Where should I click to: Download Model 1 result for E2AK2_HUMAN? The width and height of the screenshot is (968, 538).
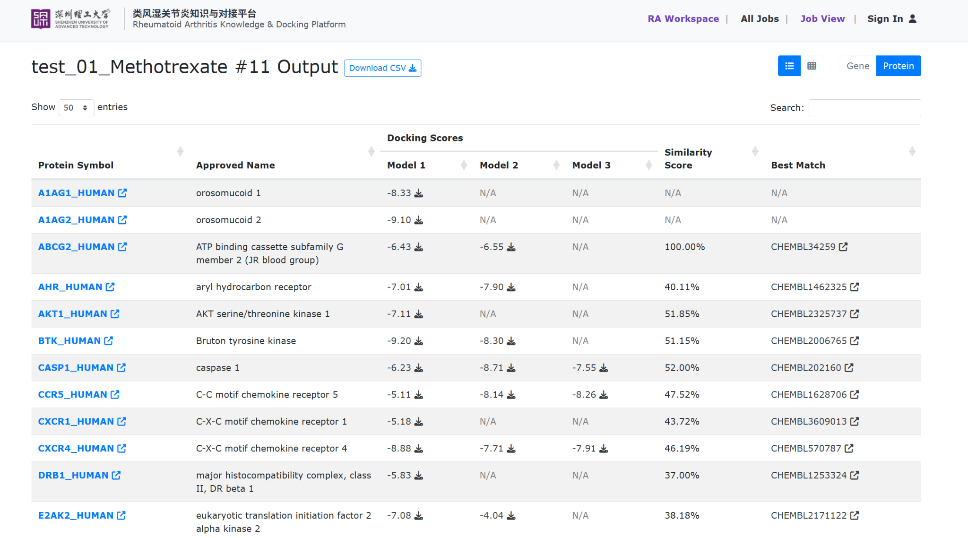click(419, 516)
